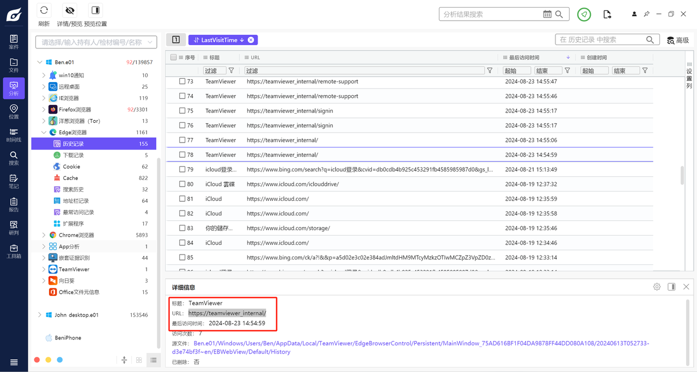Open the 持有人/检材编号 dropdown
Viewport: 697px width, 372px height.
click(96, 42)
